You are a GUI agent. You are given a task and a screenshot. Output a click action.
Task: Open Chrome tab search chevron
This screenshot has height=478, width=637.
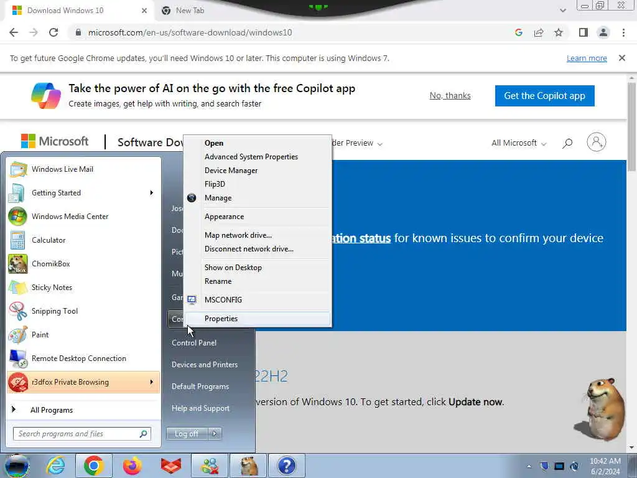pos(562,11)
